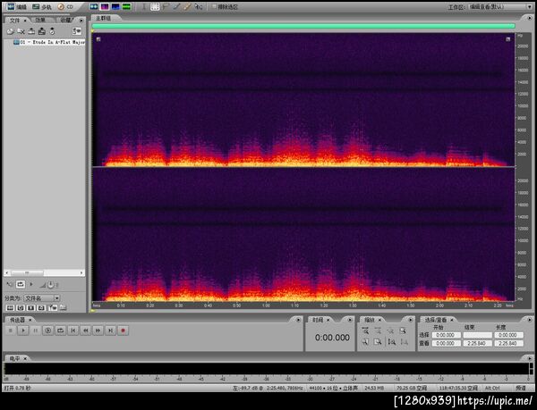Viewport: 537px width, 410px height.
Task: Click the close file icon in Files panel
Action: [21, 31]
